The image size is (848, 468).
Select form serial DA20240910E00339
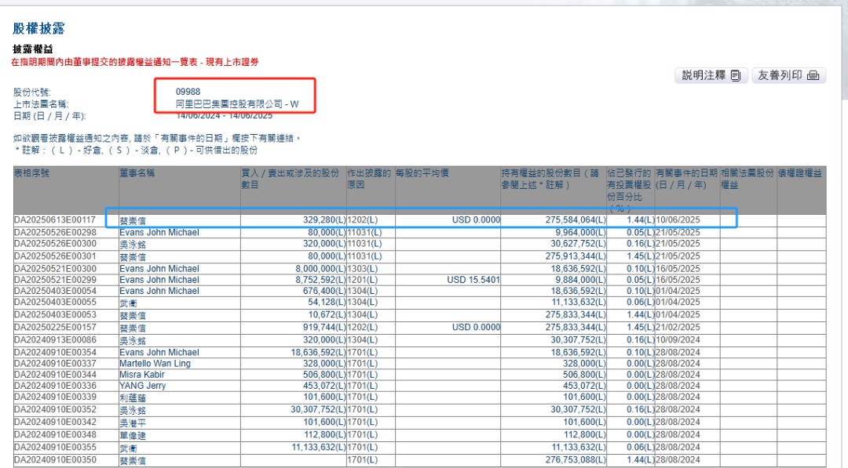pyautogui.click(x=55, y=397)
